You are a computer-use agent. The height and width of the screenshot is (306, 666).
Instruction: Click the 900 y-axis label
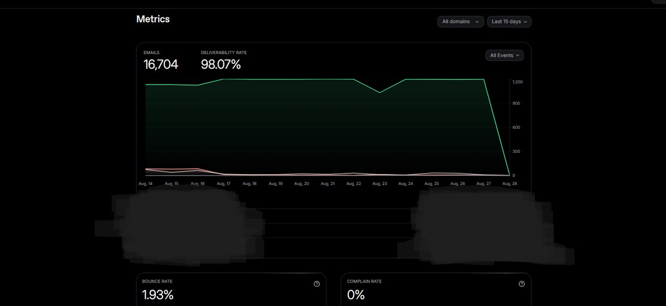click(516, 103)
